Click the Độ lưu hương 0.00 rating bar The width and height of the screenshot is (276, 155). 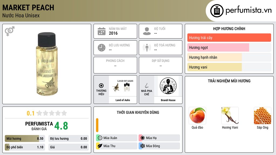pyautogui.click(x=68, y=139)
